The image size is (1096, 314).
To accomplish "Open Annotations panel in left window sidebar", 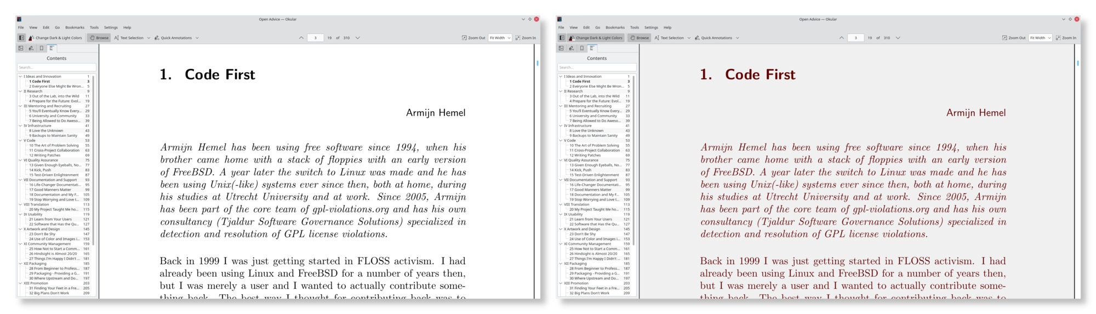I will [x=31, y=48].
